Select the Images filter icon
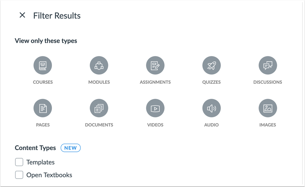 coord(267,108)
